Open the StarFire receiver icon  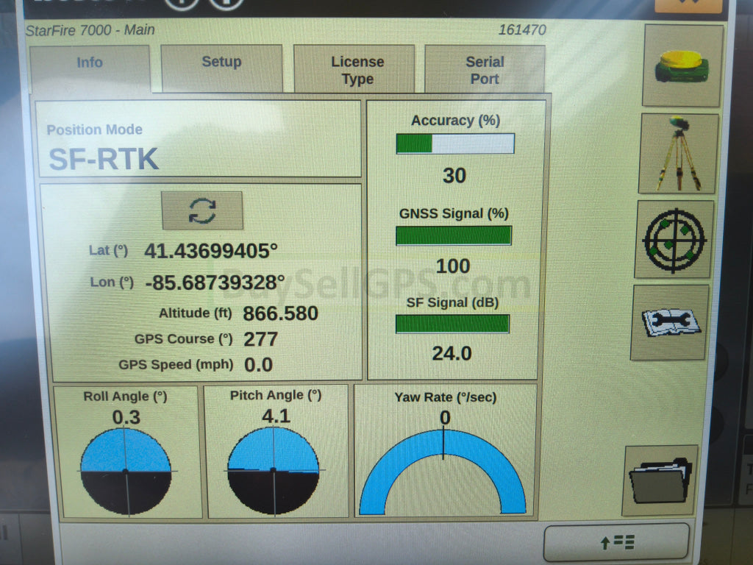(x=682, y=65)
